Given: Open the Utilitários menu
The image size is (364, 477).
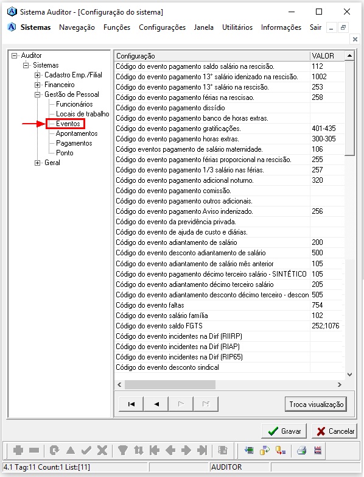Looking at the screenshot, I should point(237,27).
